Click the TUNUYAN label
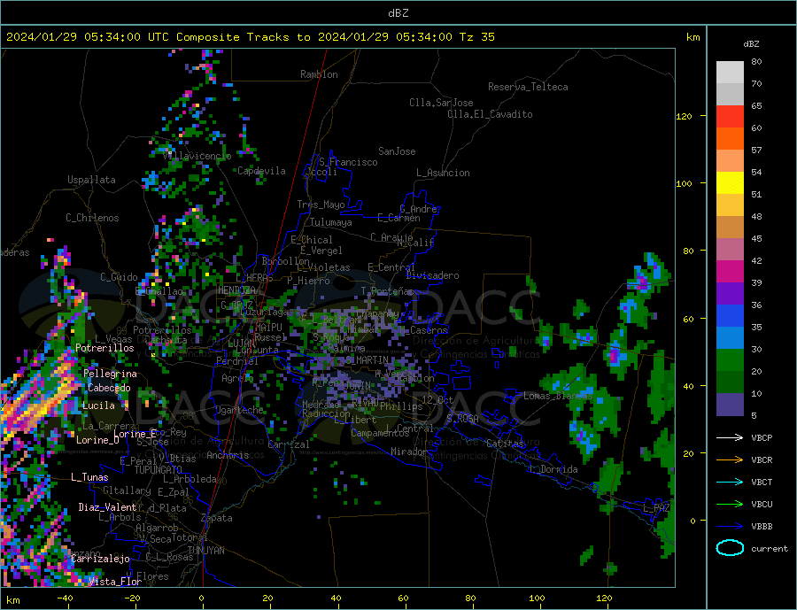The height and width of the screenshot is (610, 797). 205,551
